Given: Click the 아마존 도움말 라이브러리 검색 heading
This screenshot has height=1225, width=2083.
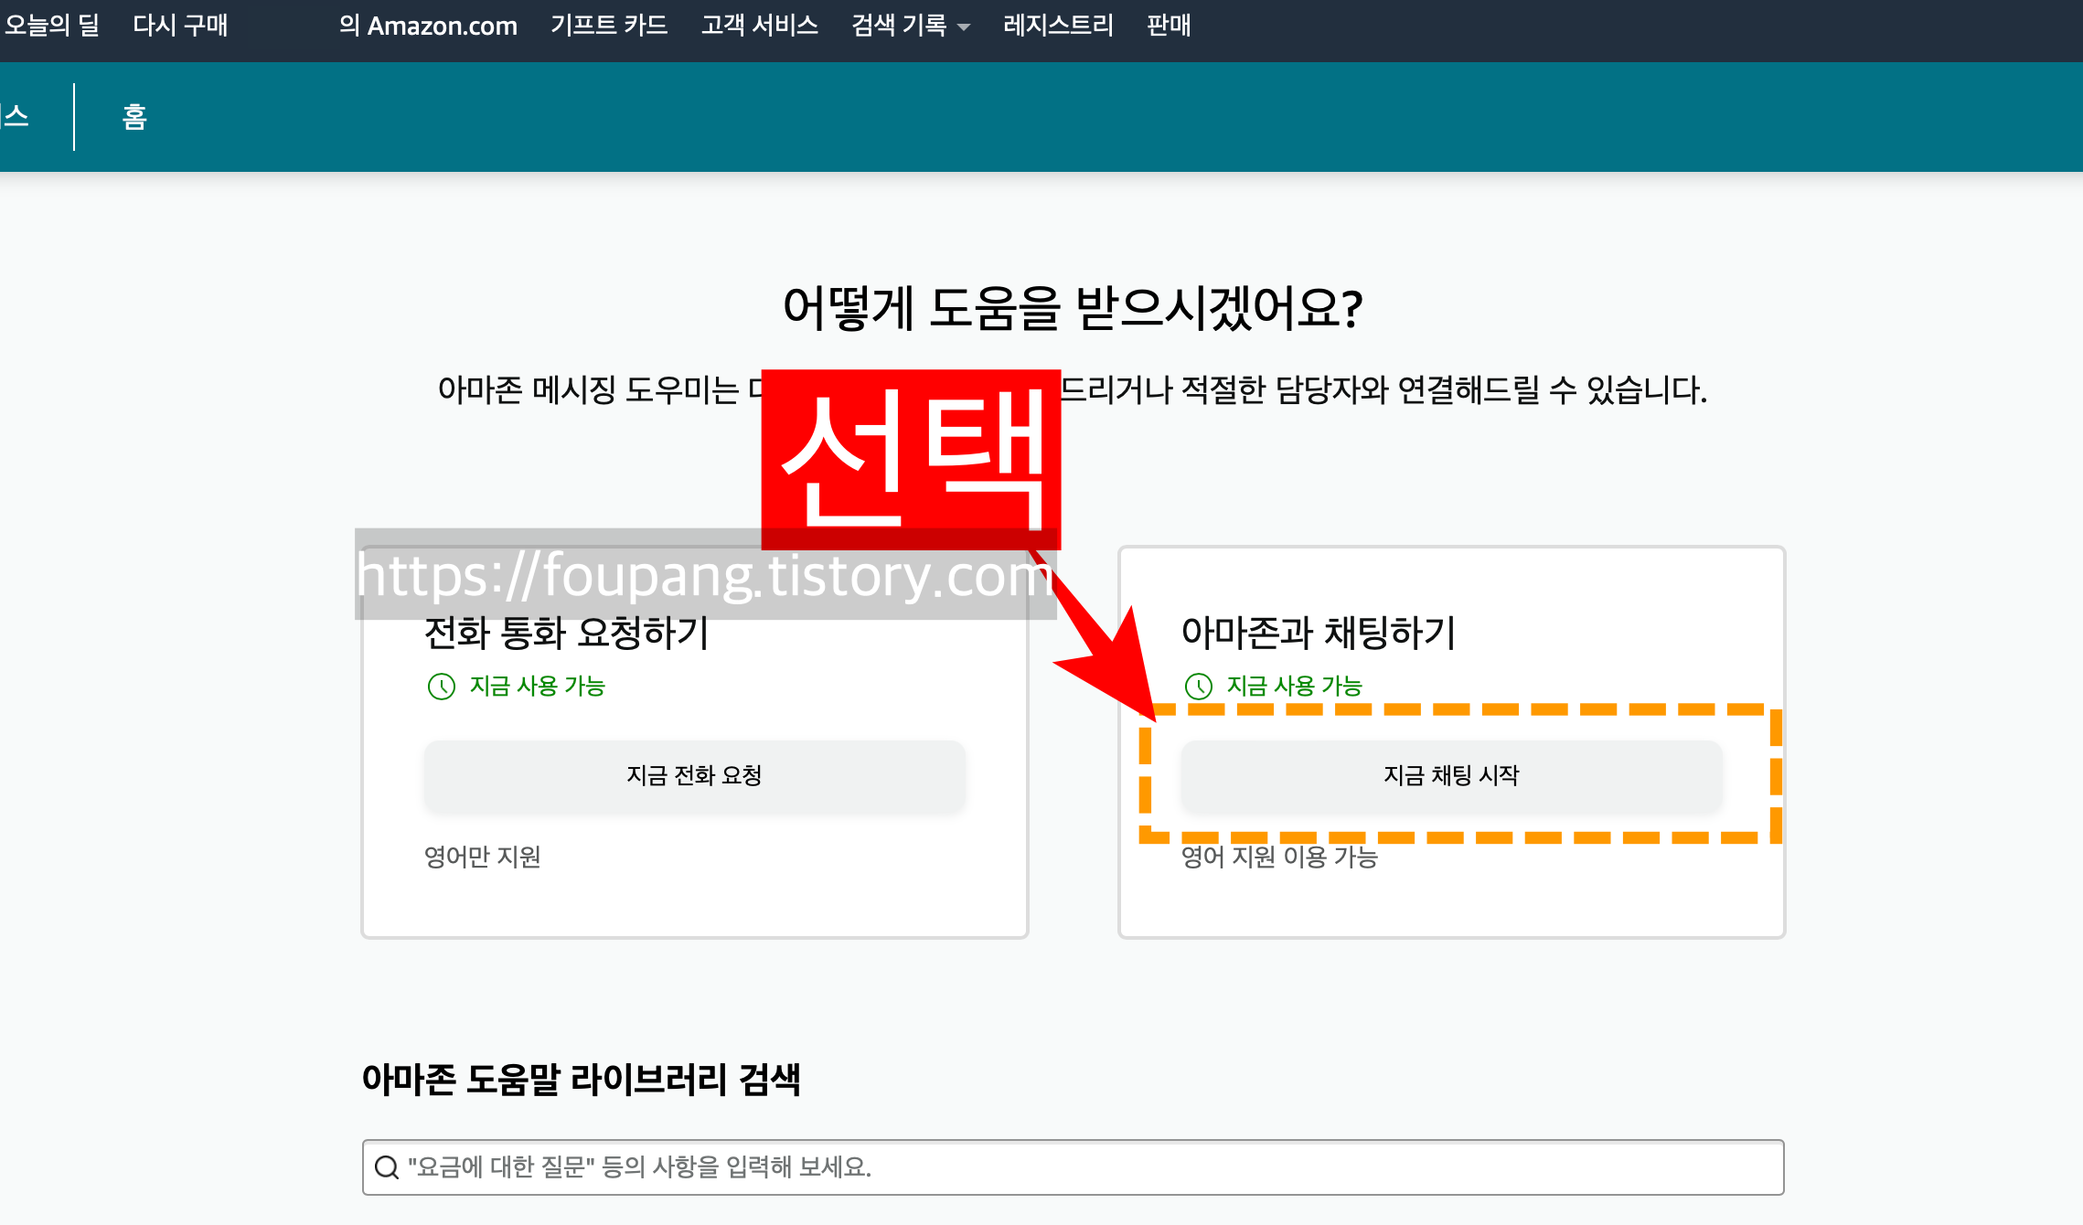Looking at the screenshot, I should (x=582, y=1080).
